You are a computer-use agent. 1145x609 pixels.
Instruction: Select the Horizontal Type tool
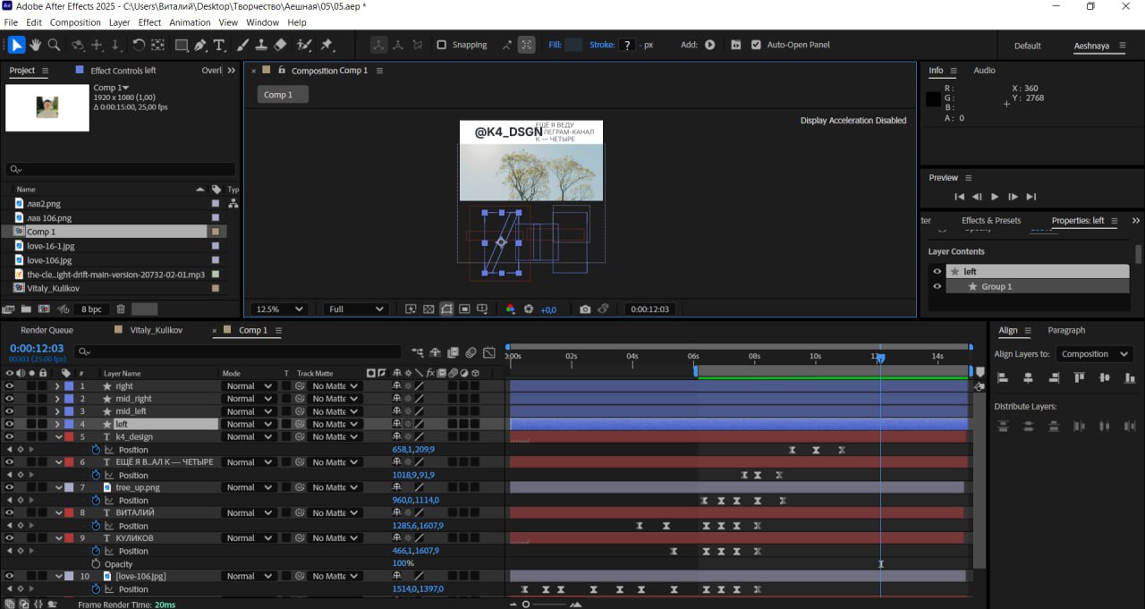point(220,45)
